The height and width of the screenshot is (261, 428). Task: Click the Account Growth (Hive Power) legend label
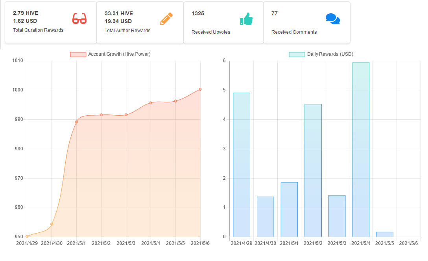(119, 54)
